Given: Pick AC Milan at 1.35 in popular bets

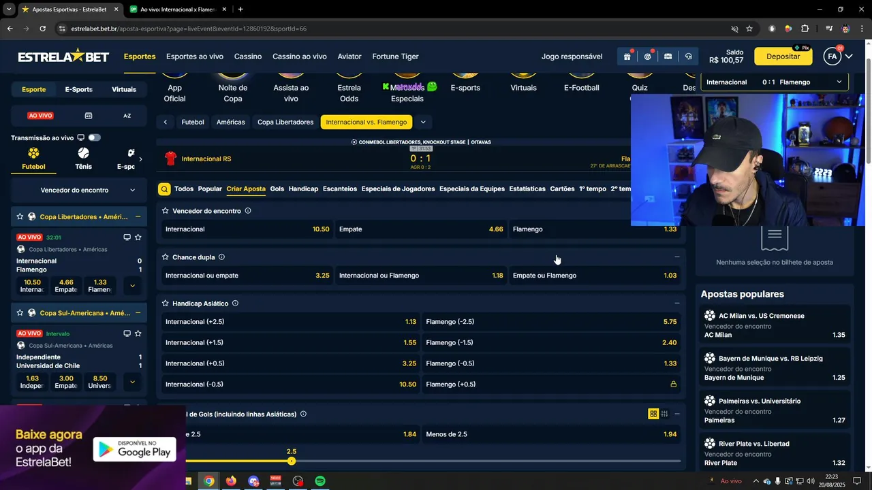Looking at the screenshot, I should (775, 325).
